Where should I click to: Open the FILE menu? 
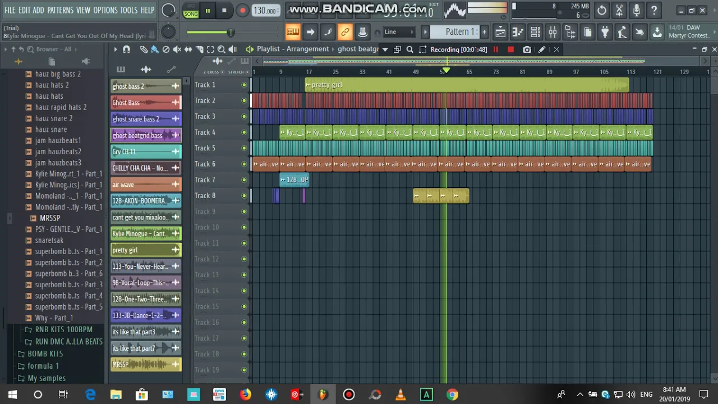(10, 10)
